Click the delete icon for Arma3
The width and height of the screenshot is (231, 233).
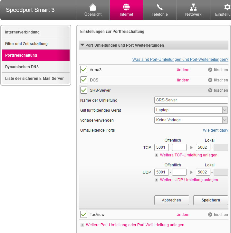[210, 70]
